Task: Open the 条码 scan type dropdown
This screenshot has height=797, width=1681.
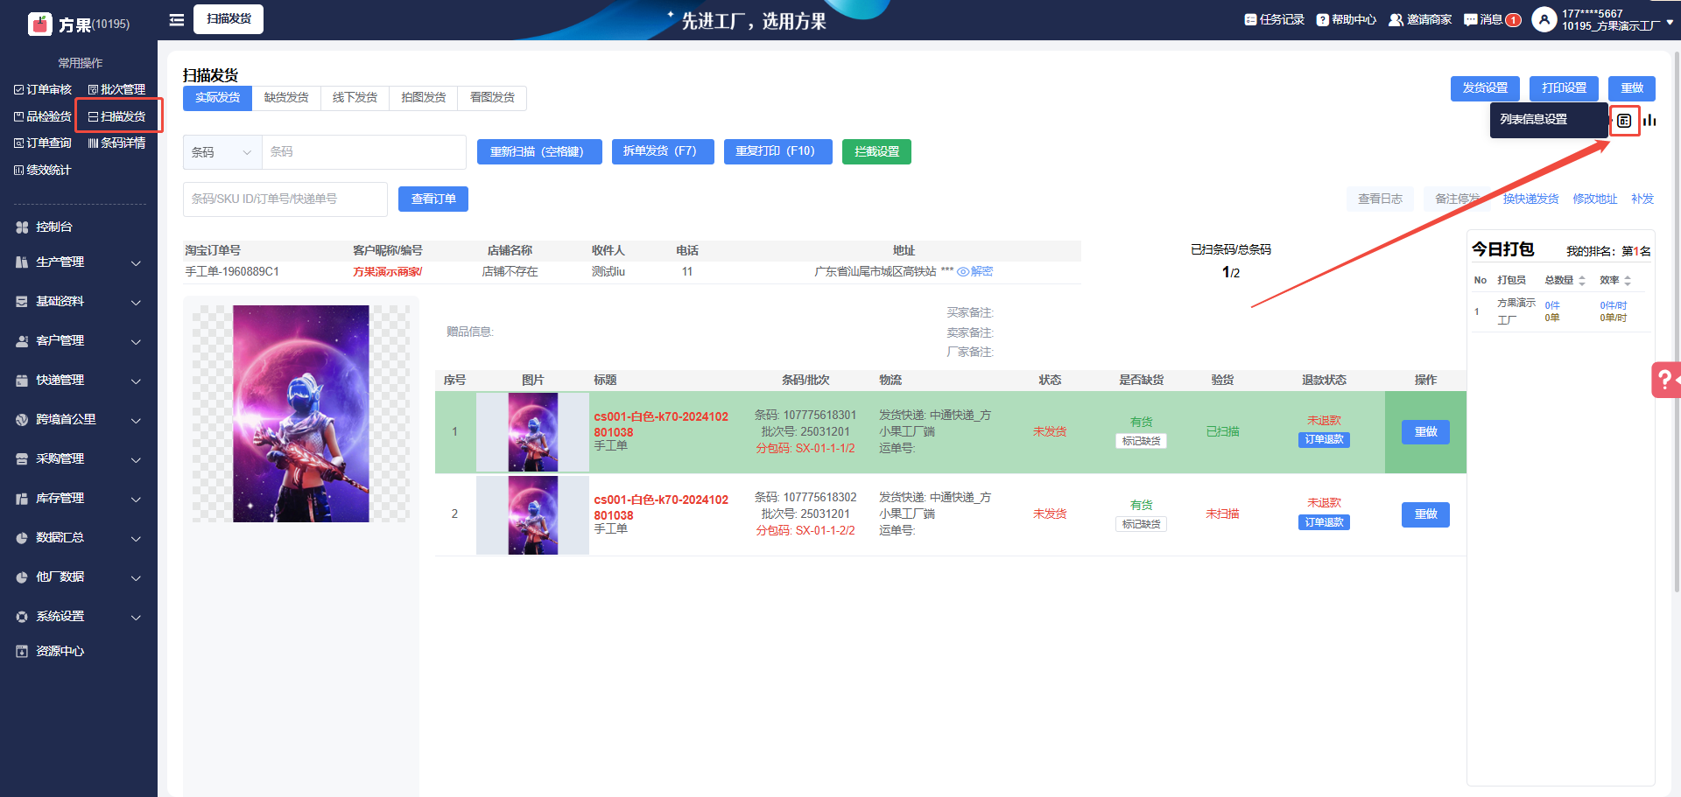Action: pos(222,152)
